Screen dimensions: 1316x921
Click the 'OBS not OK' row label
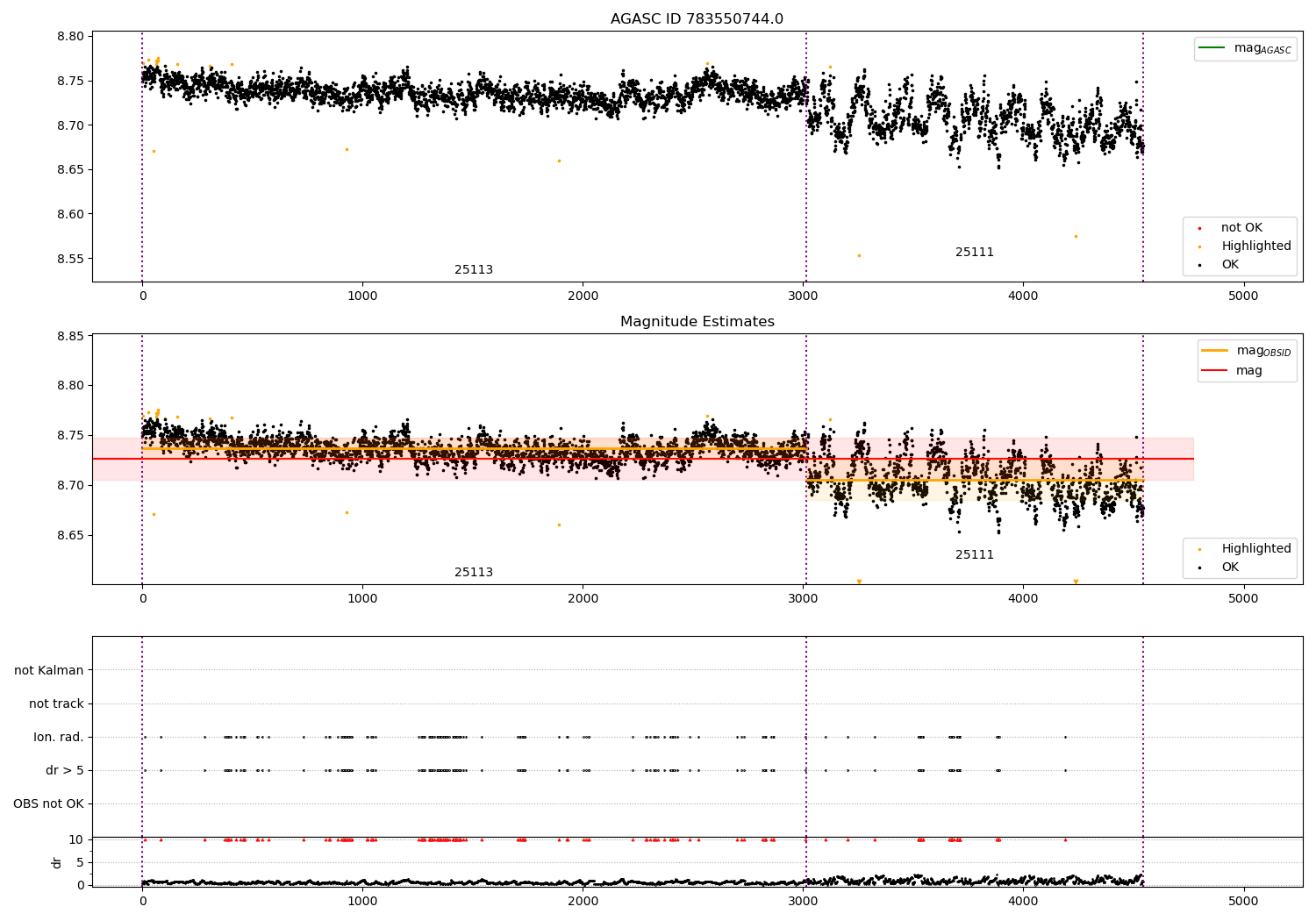[48, 804]
